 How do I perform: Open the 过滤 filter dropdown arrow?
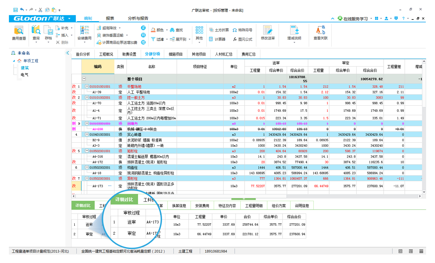click(x=167, y=39)
